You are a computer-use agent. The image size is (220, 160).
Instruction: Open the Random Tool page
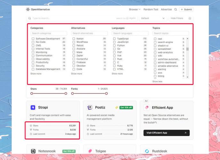tap(151, 9)
